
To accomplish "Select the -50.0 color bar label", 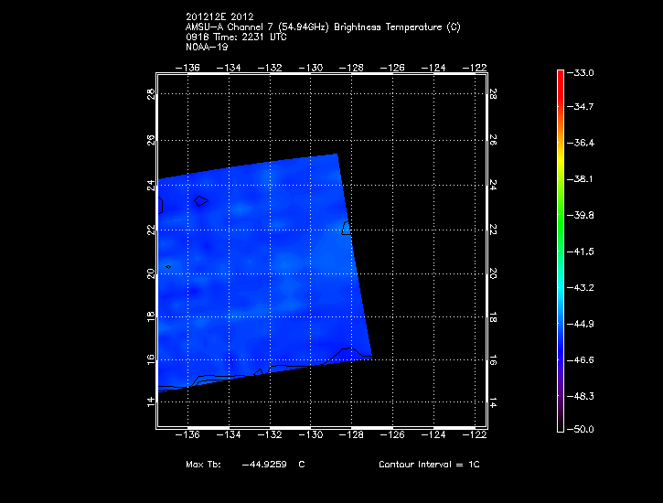I will [582, 429].
